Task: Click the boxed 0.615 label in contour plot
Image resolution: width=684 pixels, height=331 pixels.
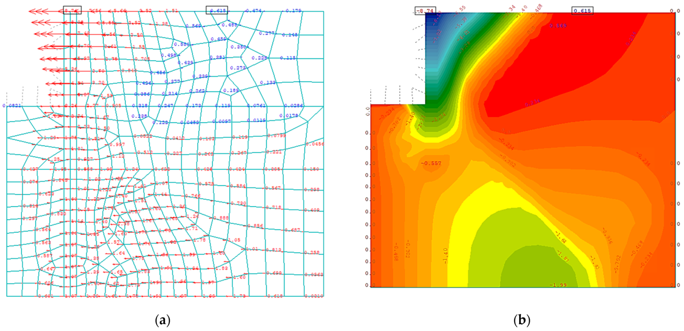Action: point(582,11)
